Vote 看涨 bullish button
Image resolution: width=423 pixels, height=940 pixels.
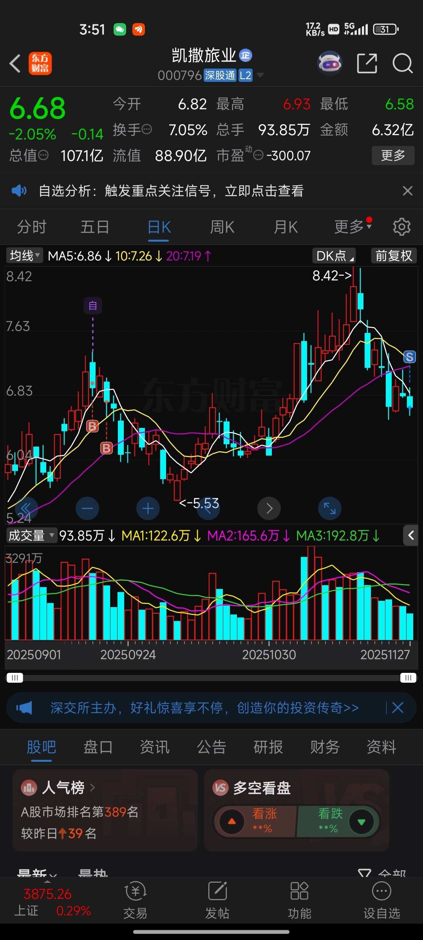pyautogui.click(x=255, y=821)
